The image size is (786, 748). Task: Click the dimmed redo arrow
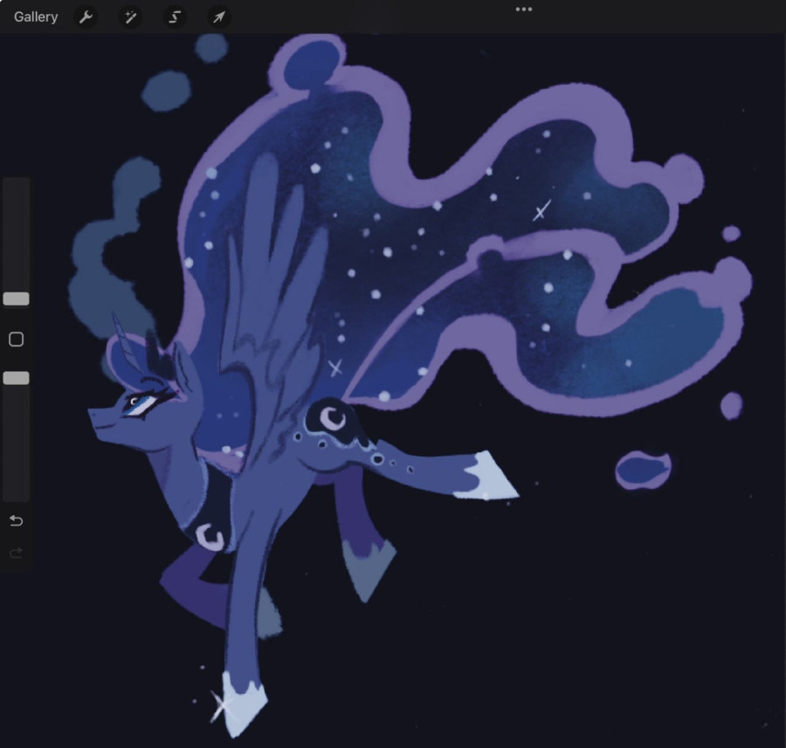(x=16, y=552)
